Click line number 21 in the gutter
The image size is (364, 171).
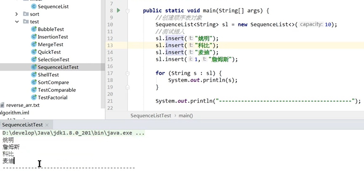point(110,101)
